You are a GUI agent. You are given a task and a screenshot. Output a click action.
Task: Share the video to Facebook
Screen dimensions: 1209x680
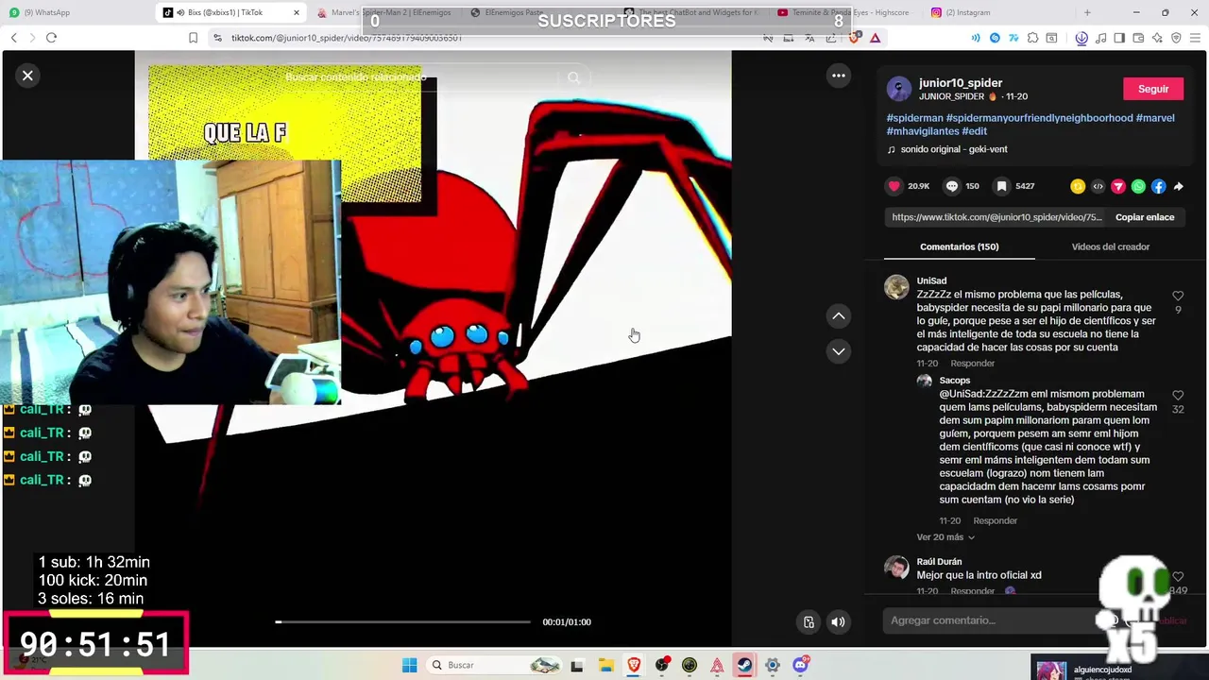click(1159, 187)
